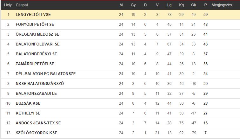Open NKSE BALATONSZÁRSZÓ team page
240x139 pixels.
[x=40, y=83]
